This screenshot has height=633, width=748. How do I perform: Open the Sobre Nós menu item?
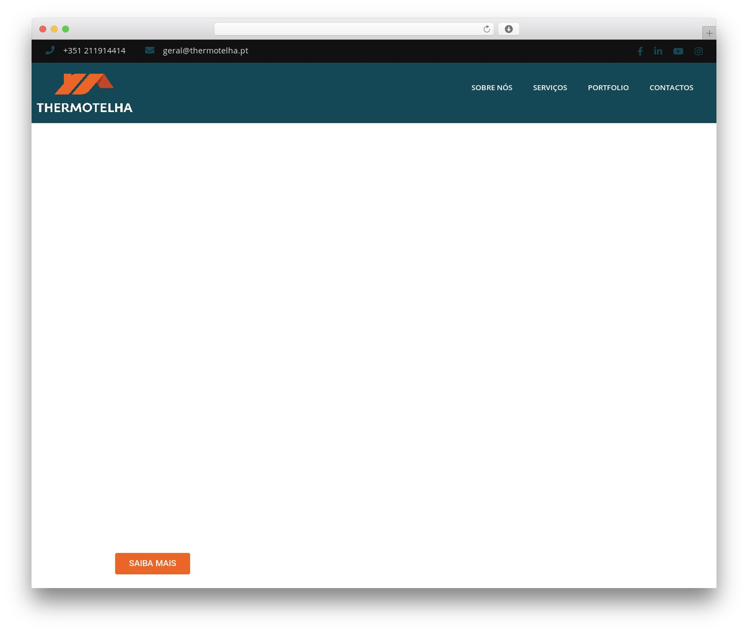click(x=491, y=88)
